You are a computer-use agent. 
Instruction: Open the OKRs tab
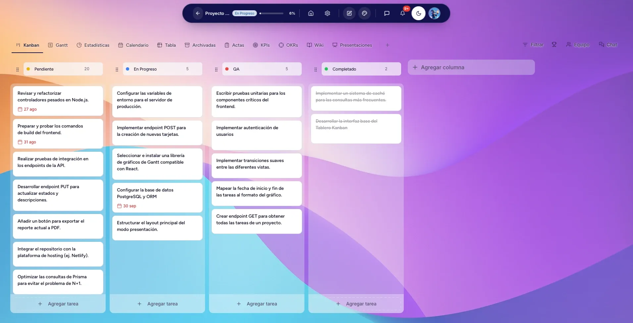pyautogui.click(x=288, y=45)
